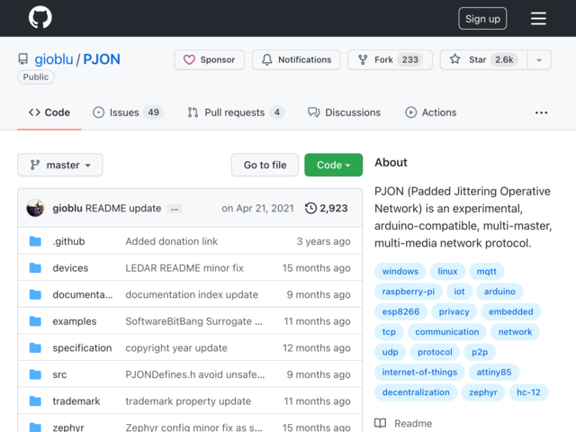The image size is (576, 432).
Task: Open the src folder
Action: [x=59, y=374]
